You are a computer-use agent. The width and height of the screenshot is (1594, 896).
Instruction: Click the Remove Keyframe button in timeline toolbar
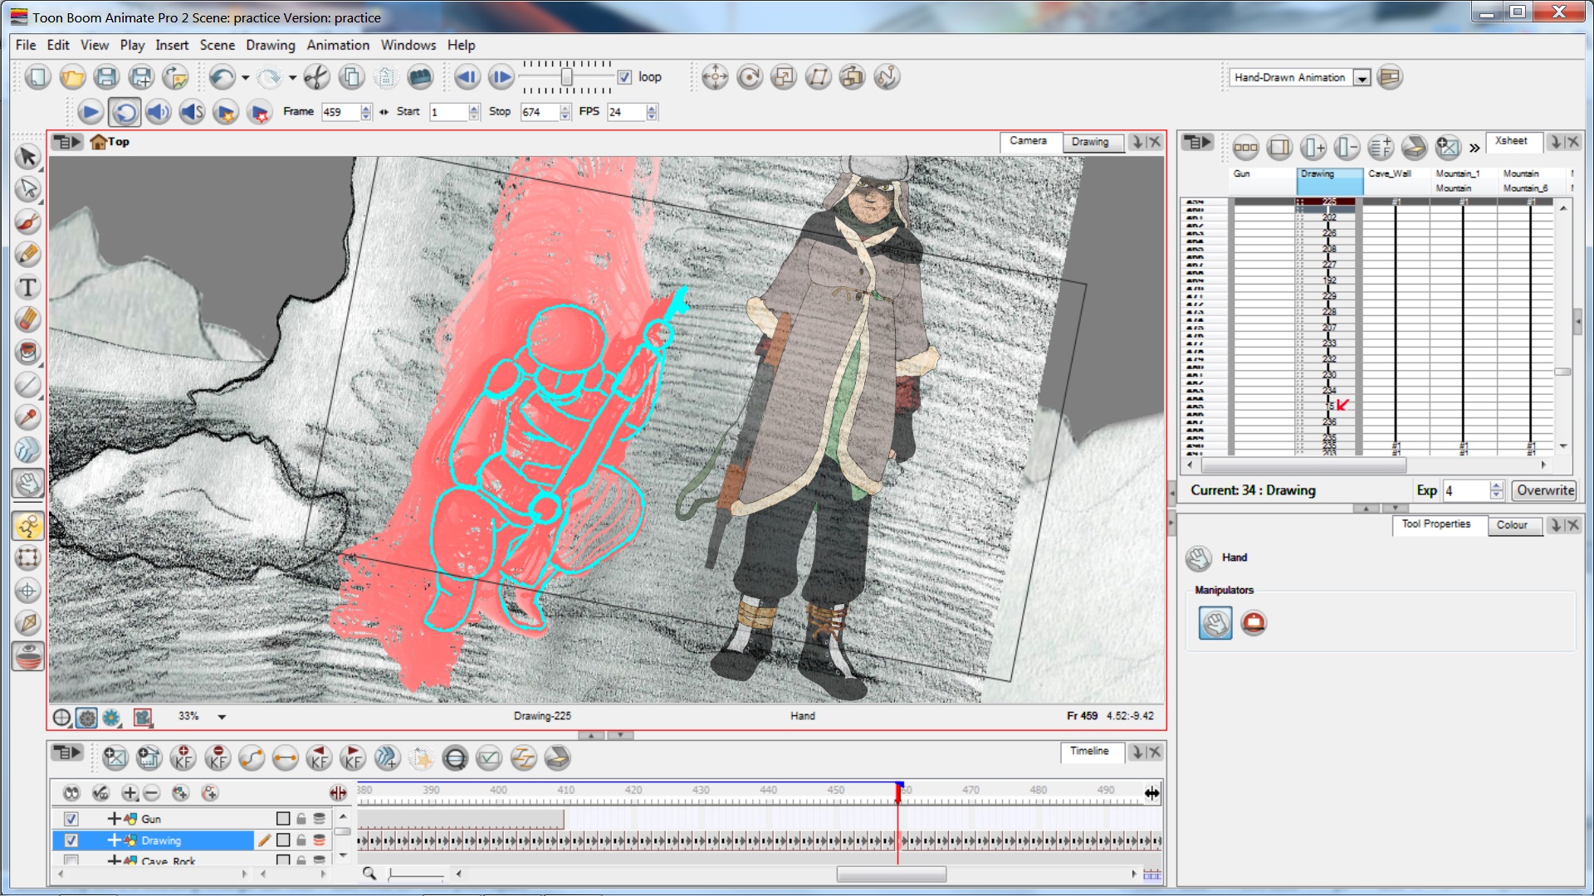(218, 757)
